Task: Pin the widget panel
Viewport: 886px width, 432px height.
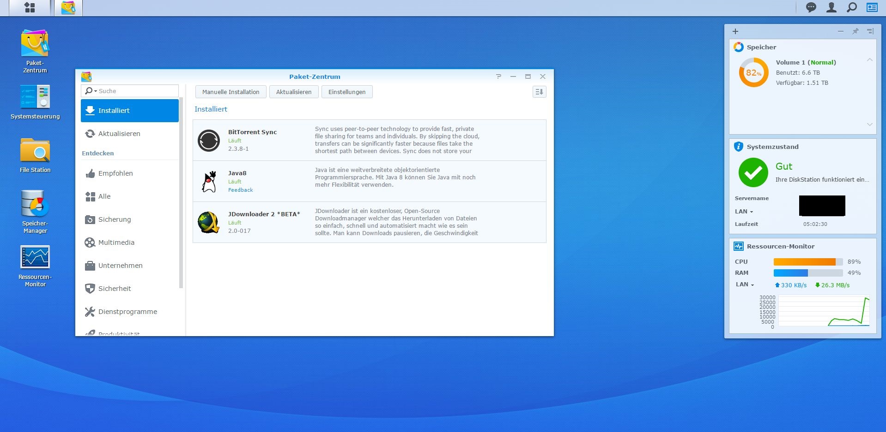Action: (856, 31)
